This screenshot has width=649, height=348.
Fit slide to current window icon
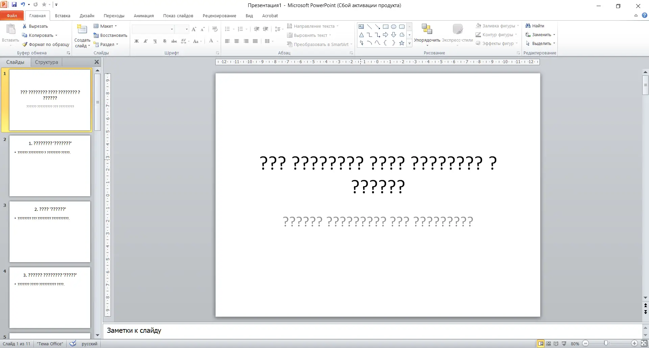tap(644, 344)
